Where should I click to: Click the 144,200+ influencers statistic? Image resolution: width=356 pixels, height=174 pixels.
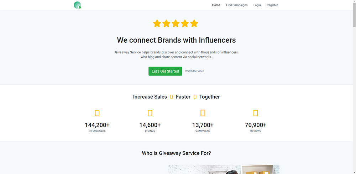click(x=97, y=125)
